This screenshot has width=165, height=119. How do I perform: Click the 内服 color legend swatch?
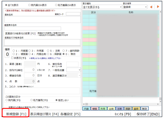pos(86,109)
